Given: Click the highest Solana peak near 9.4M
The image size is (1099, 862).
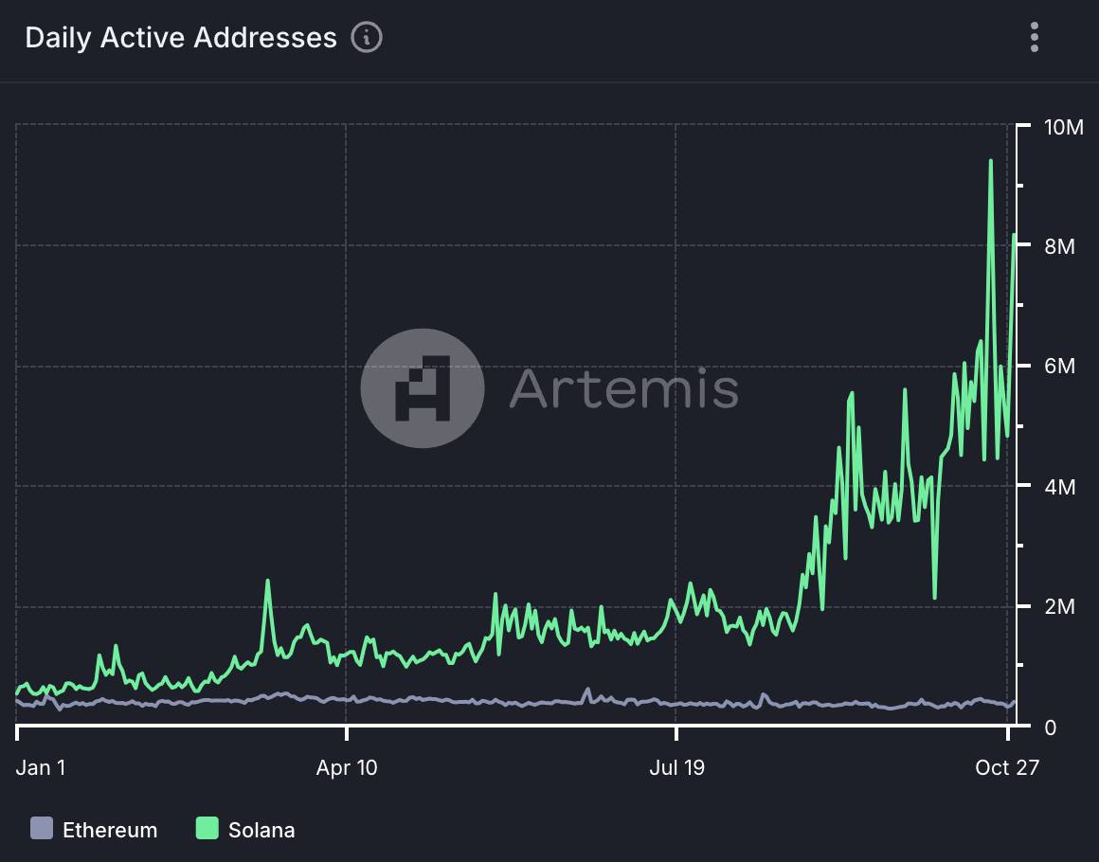Looking at the screenshot, I should click(x=990, y=161).
